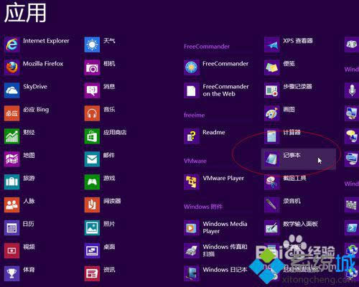
Task: Open the 应用商店 store icon
Action: tap(92, 136)
